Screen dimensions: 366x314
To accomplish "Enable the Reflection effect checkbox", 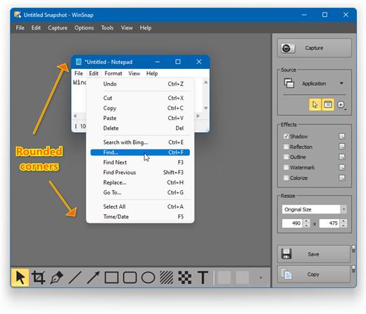I will click(286, 147).
